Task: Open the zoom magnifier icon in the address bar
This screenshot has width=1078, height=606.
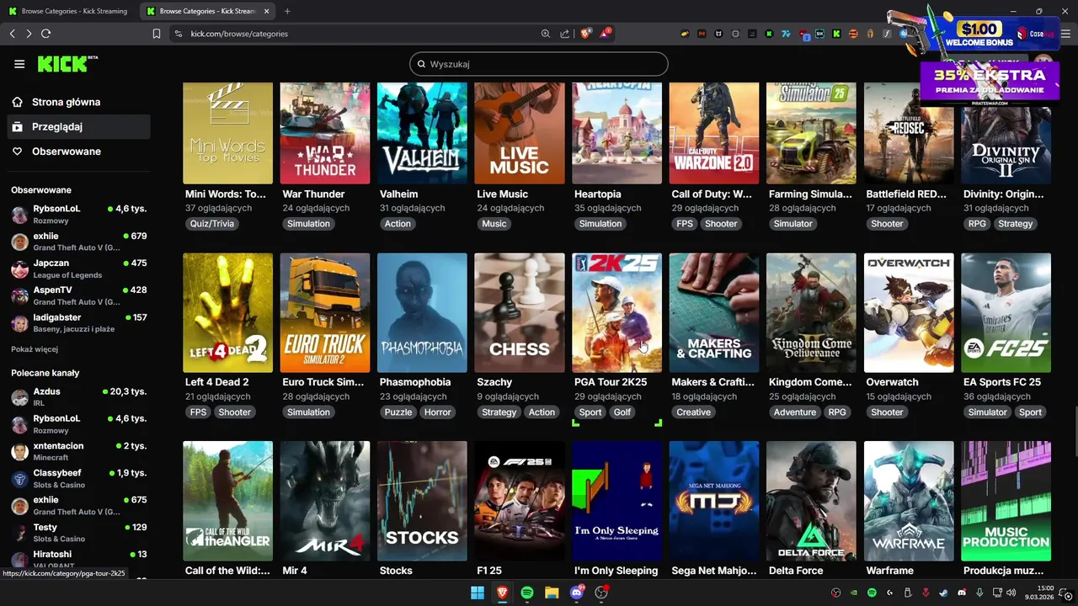Action: [546, 34]
